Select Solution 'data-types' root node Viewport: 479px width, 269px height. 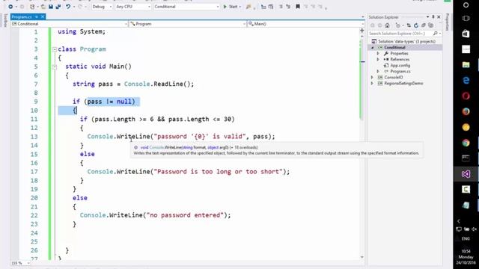click(x=406, y=42)
